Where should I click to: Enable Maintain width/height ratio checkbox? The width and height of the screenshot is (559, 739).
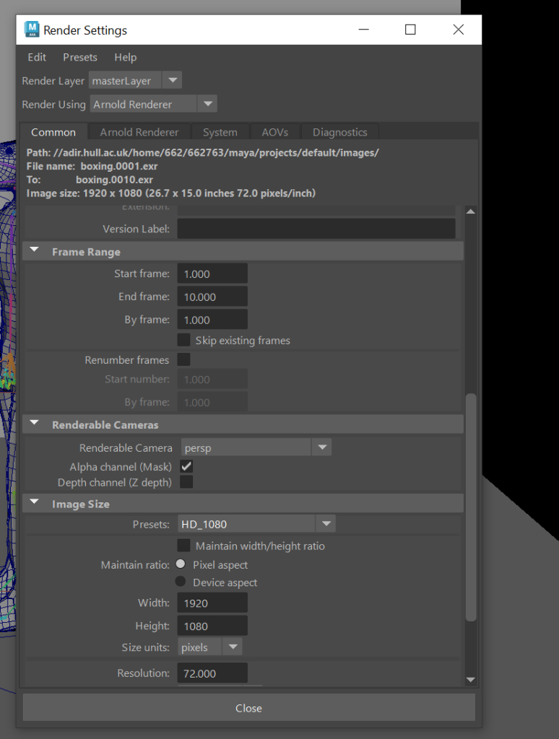pos(183,546)
